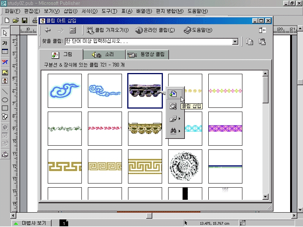Click the Paste icon beside search box
This screenshot has height=227, width=303.
[262, 42]
